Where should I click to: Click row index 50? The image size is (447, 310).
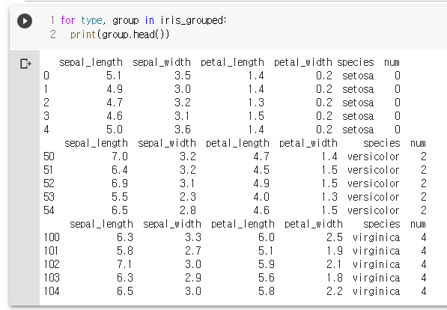(49, 156)
